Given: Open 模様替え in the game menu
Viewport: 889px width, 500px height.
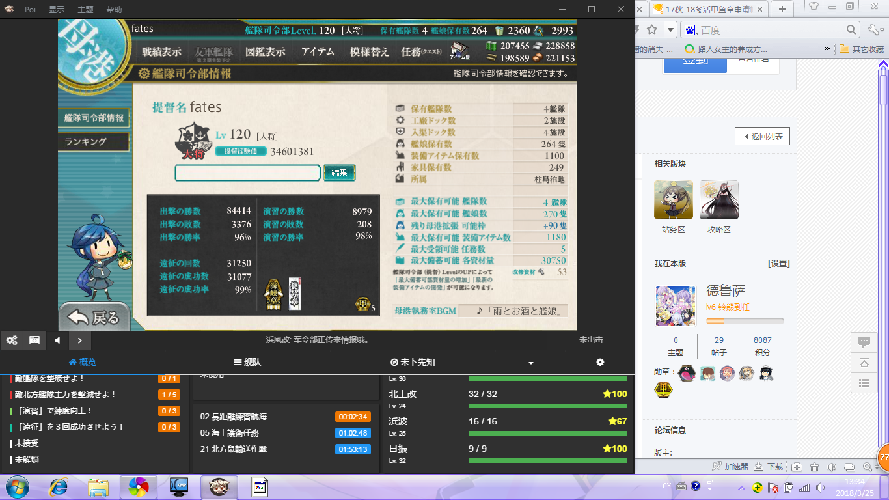Looking at the screenshot, I should click(x=369, y=52).
